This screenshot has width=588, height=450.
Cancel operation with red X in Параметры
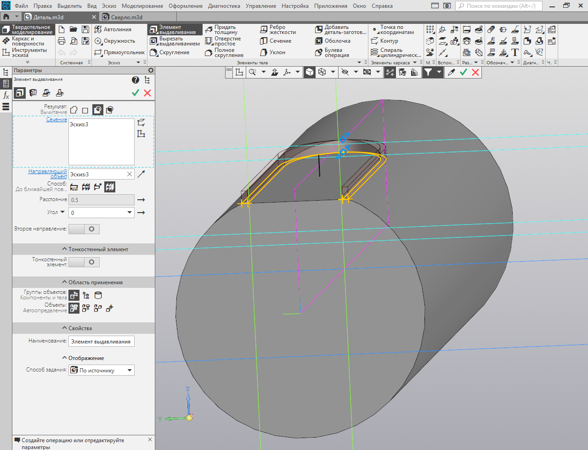coord(147,93)
